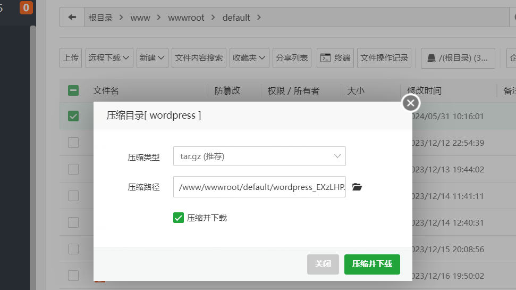Viewport: 516px width, 290px height.
Task: Navigate to wwwroot in breadcrumb path
Action: click(186, 18)
